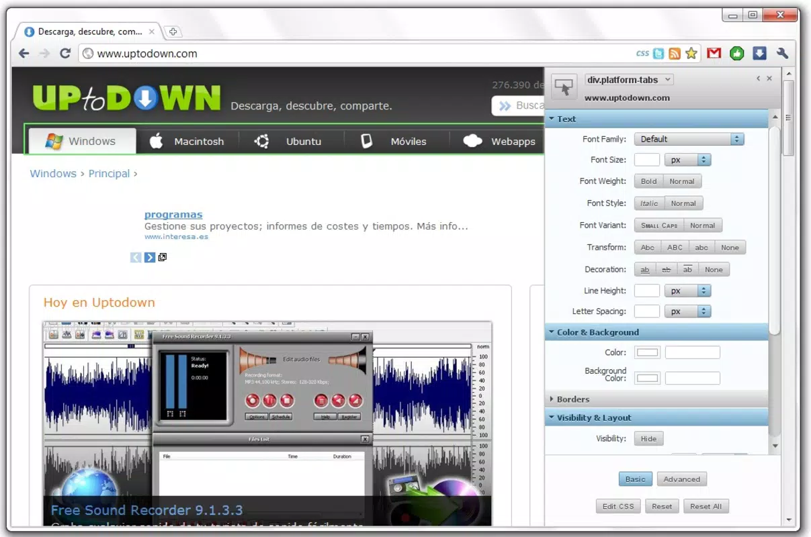Open the programas ad link
The height and width of the screenshot is (537, 811).
coord(173,215)
